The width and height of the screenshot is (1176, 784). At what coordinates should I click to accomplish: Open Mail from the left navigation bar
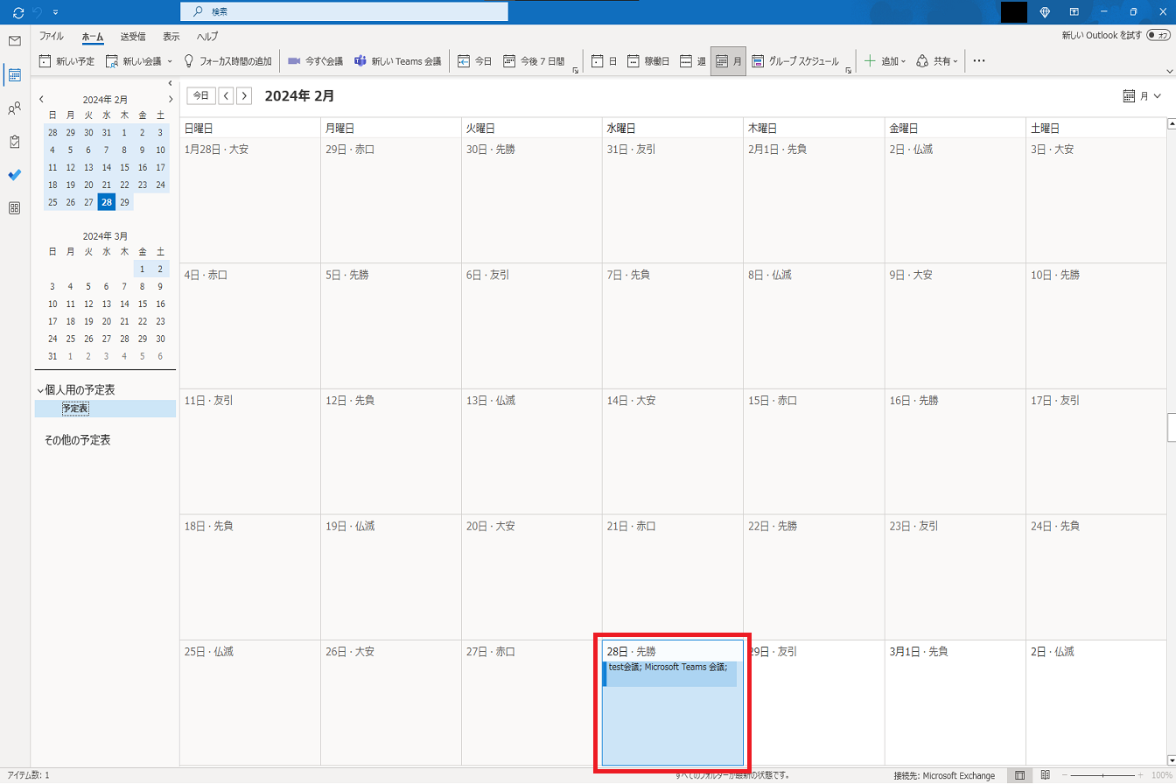pyautogui.click(x=14, y=41)
